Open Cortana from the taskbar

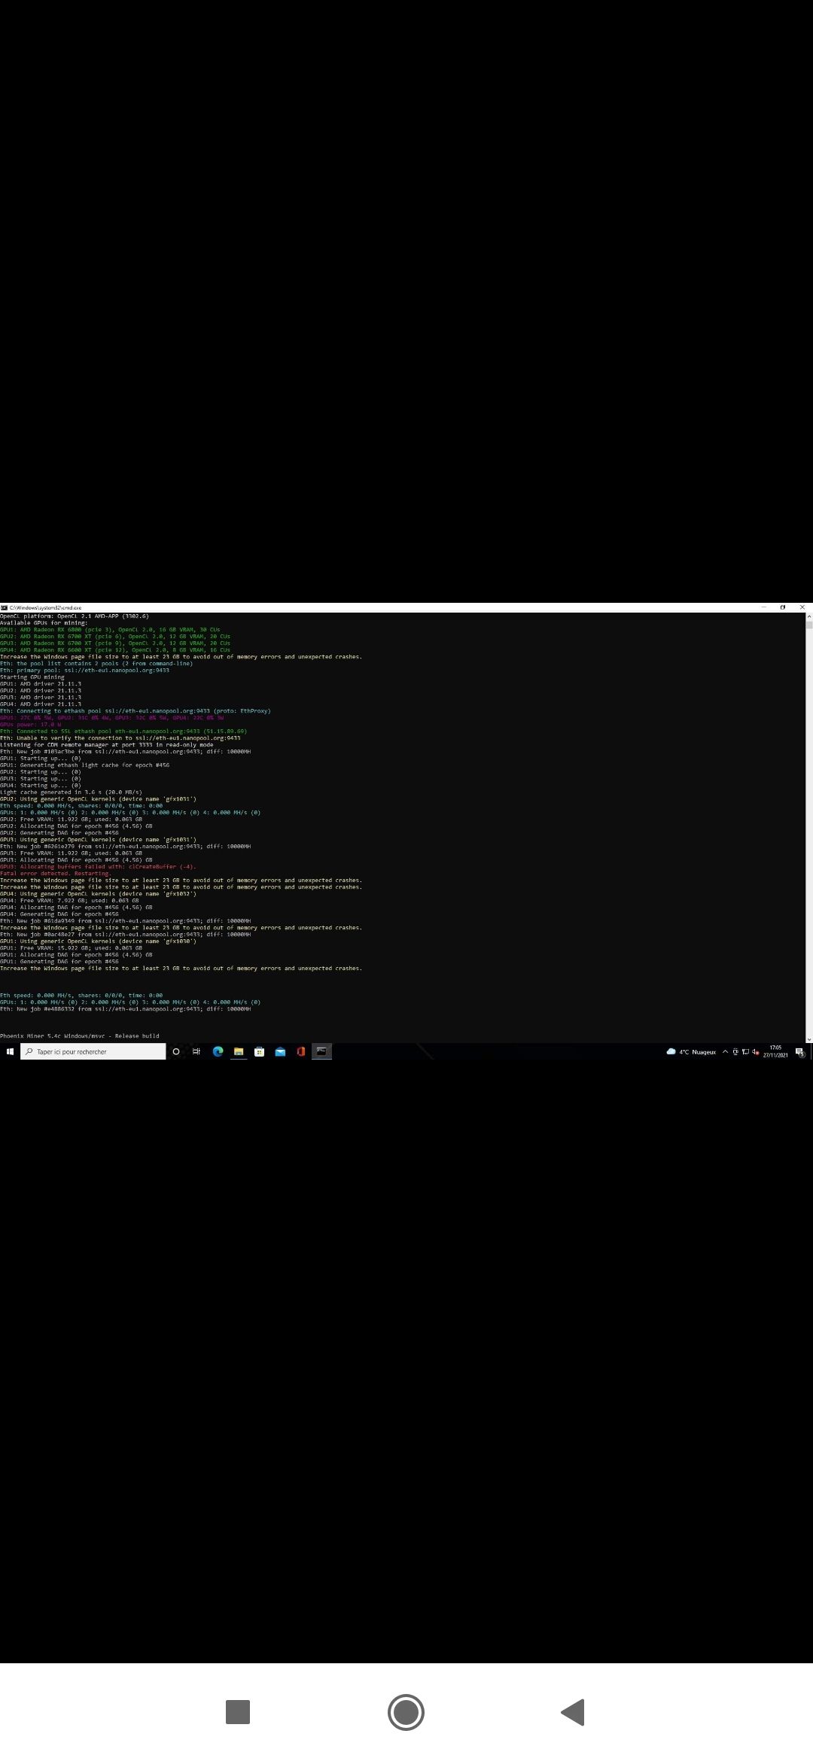pos(176,1051)
